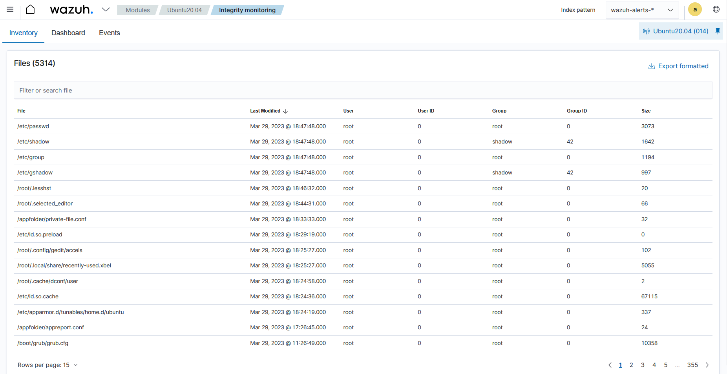Switch to the Dashboard tab
Viewport: 727px width, 374px height.
click(x=68, y=33)
